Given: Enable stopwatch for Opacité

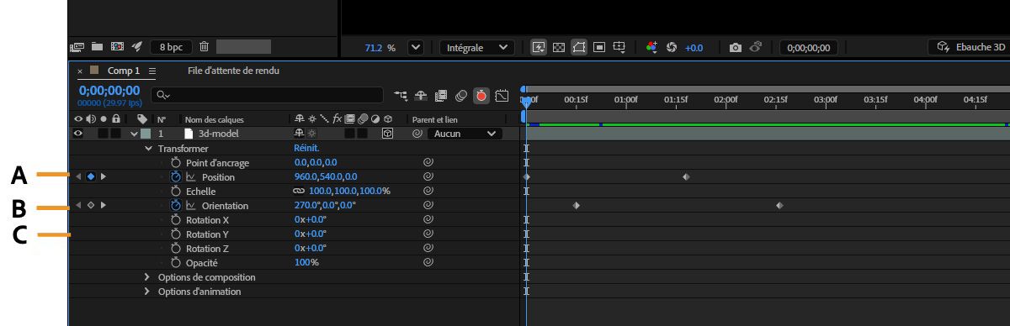Looking at the screenshot, I should click(x=176, y=263).
